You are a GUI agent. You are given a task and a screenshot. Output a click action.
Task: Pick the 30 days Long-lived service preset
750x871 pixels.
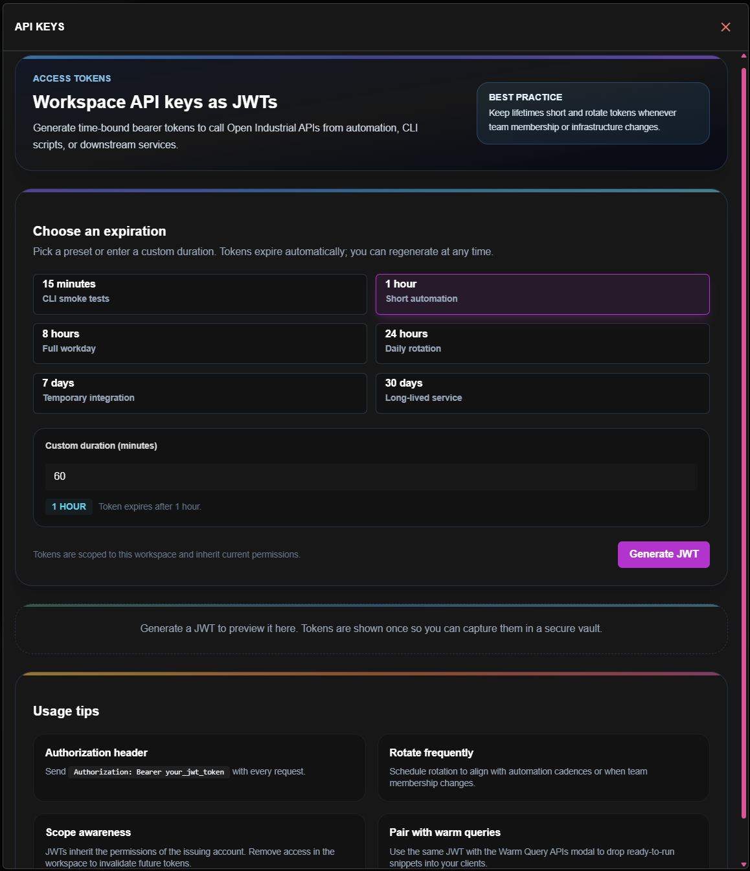[543, 393]
